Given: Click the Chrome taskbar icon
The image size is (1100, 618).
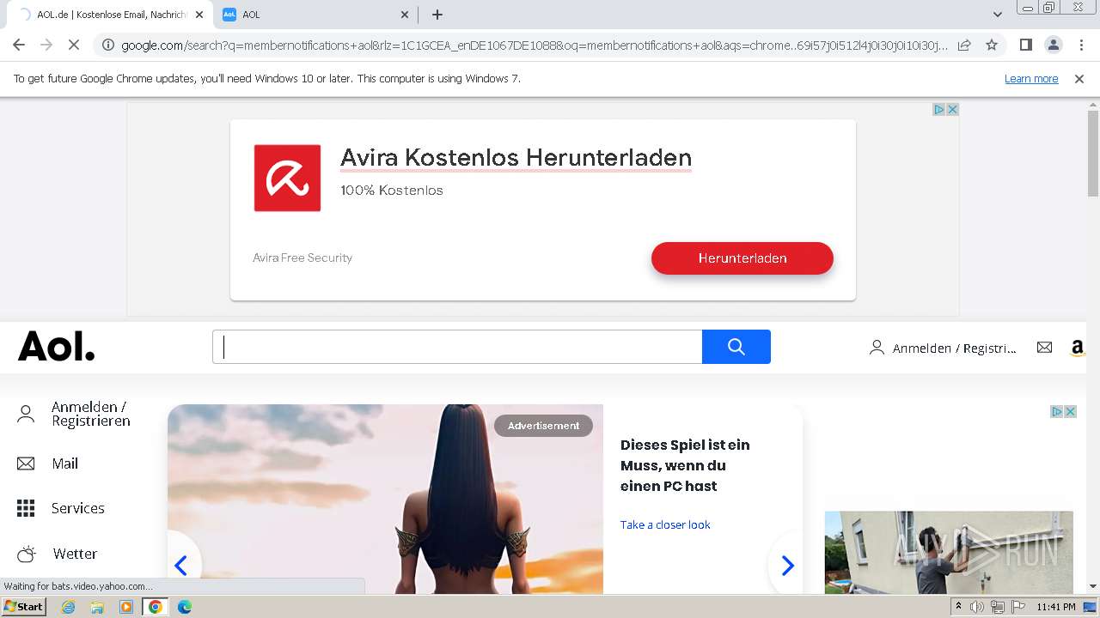Looking at the screenshot, I should click(x=156, y=607).
